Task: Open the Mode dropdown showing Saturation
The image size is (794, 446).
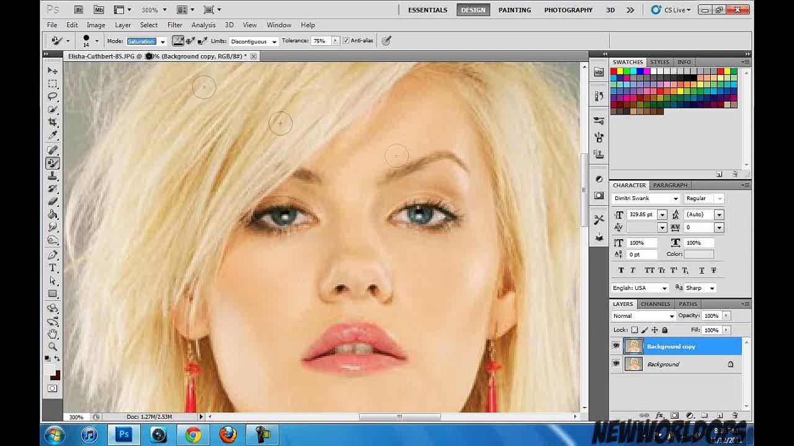Action: click(x=146, y=42)
